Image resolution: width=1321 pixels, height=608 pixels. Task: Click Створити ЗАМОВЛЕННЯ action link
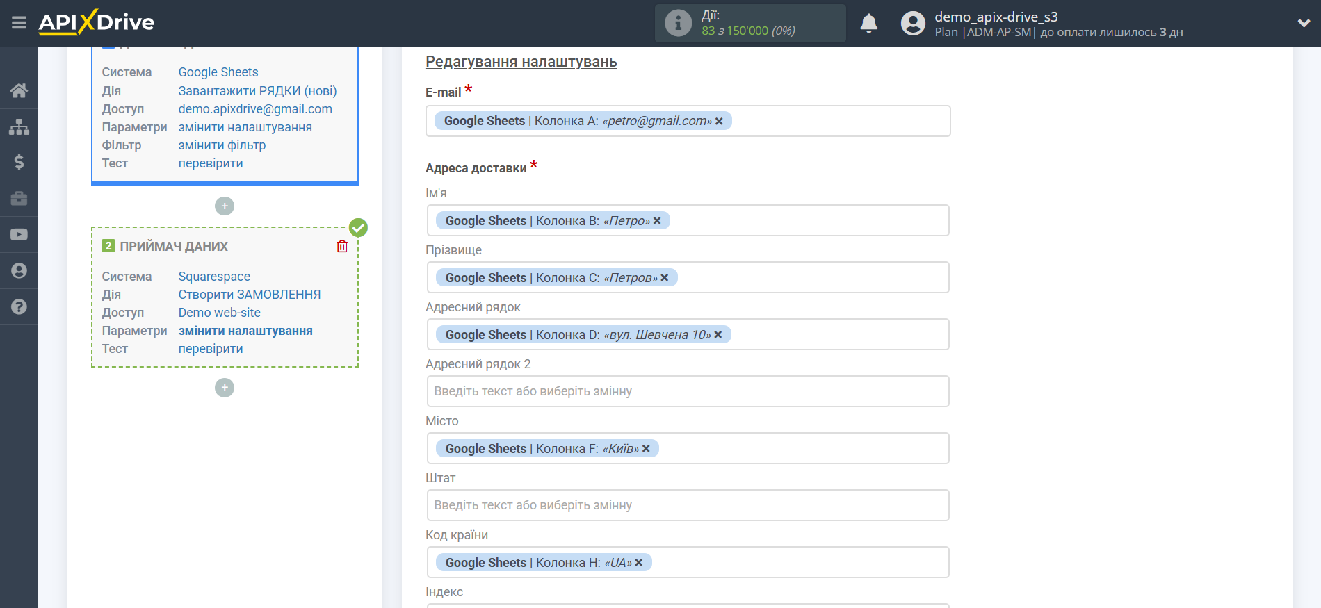pos(250,295)
